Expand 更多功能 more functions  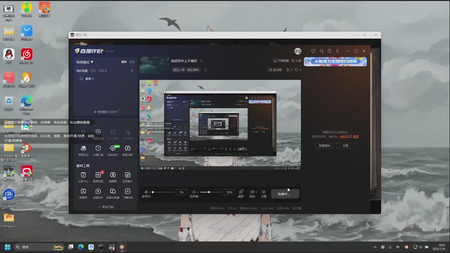[x=106, y=207]
